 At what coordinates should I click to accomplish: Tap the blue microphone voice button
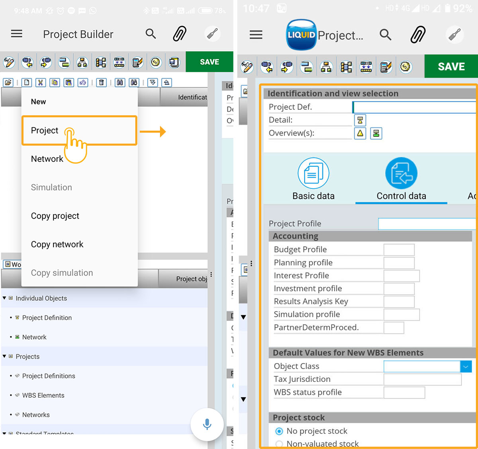coord(207,424)
